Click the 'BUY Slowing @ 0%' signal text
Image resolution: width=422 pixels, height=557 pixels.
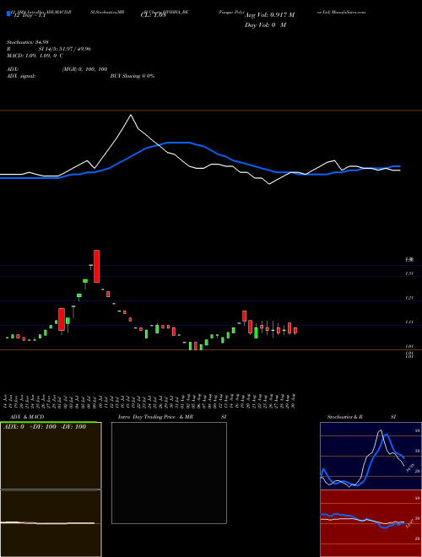(x=133, y=76)
